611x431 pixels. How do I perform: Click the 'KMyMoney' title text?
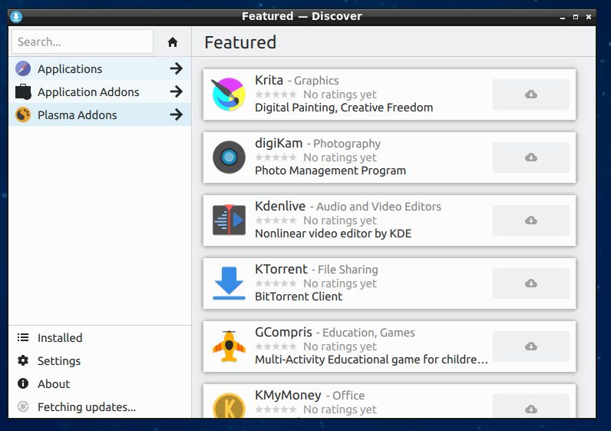click(x=288, y=396)
